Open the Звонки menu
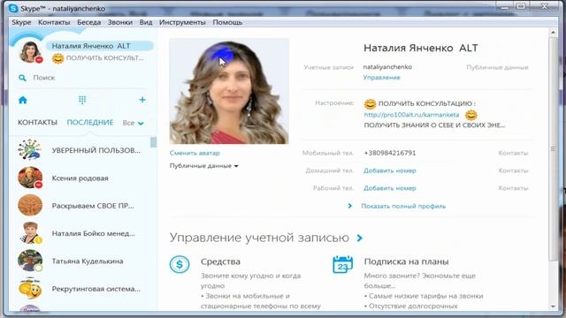 pyautogui.click(x=120, y=22)
